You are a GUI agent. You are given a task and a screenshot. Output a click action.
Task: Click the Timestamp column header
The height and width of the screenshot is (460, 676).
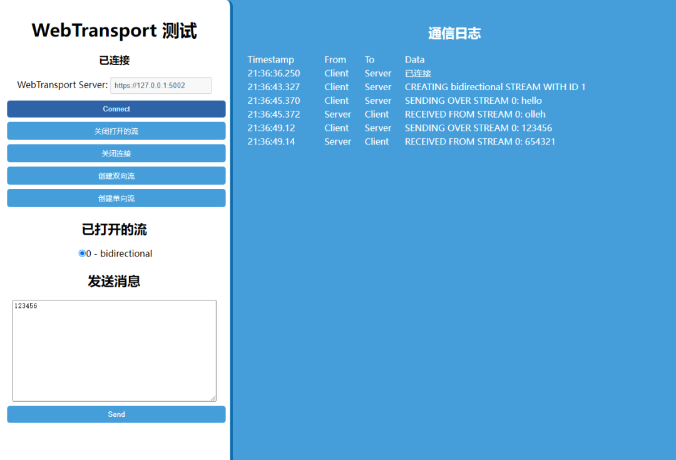270,59
